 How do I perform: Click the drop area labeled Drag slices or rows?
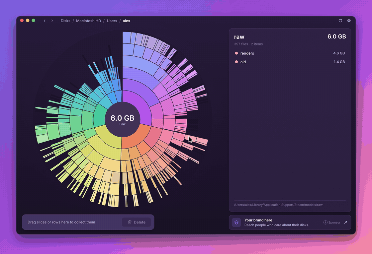point(88,222)
